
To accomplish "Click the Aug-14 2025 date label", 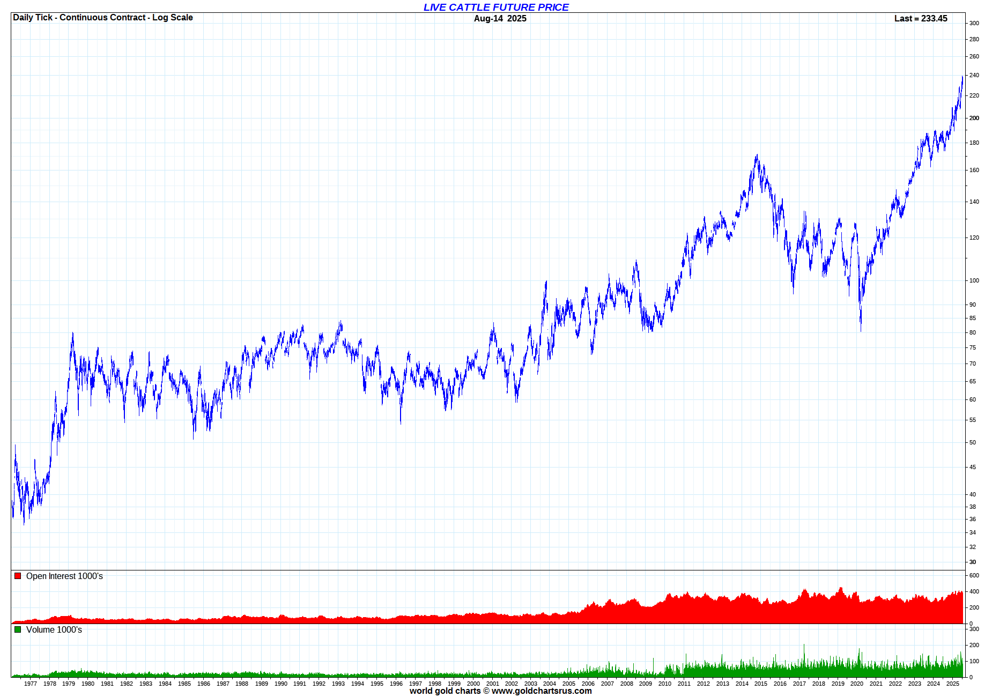I will (500, 18).
